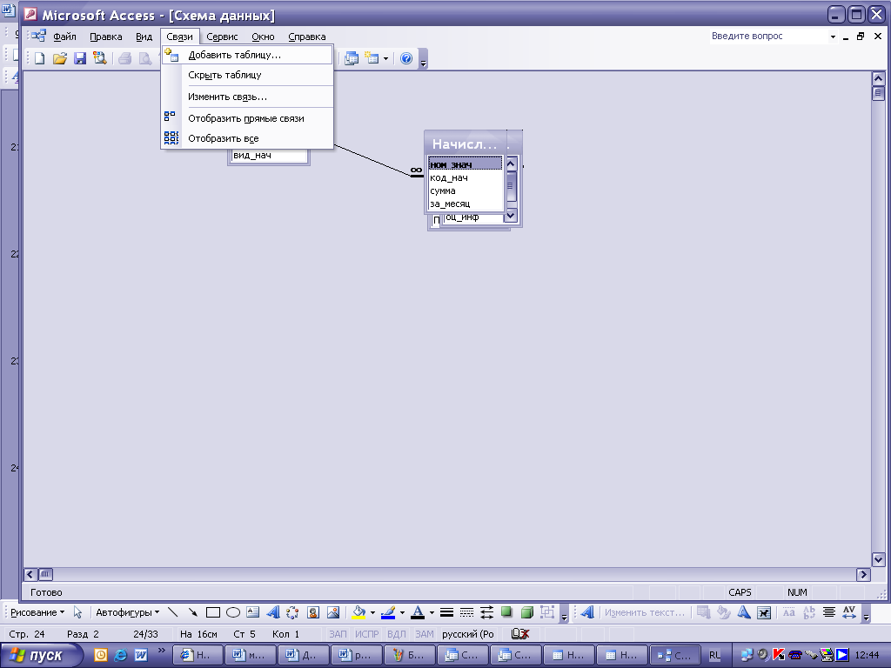Click the horizontal scroll left arrow
The image size is (891, 668).
tap(30, 574)
